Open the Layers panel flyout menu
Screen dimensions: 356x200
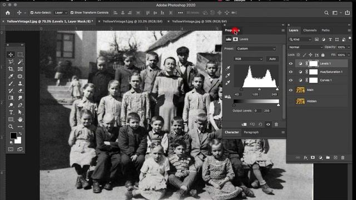coord(349,30)
